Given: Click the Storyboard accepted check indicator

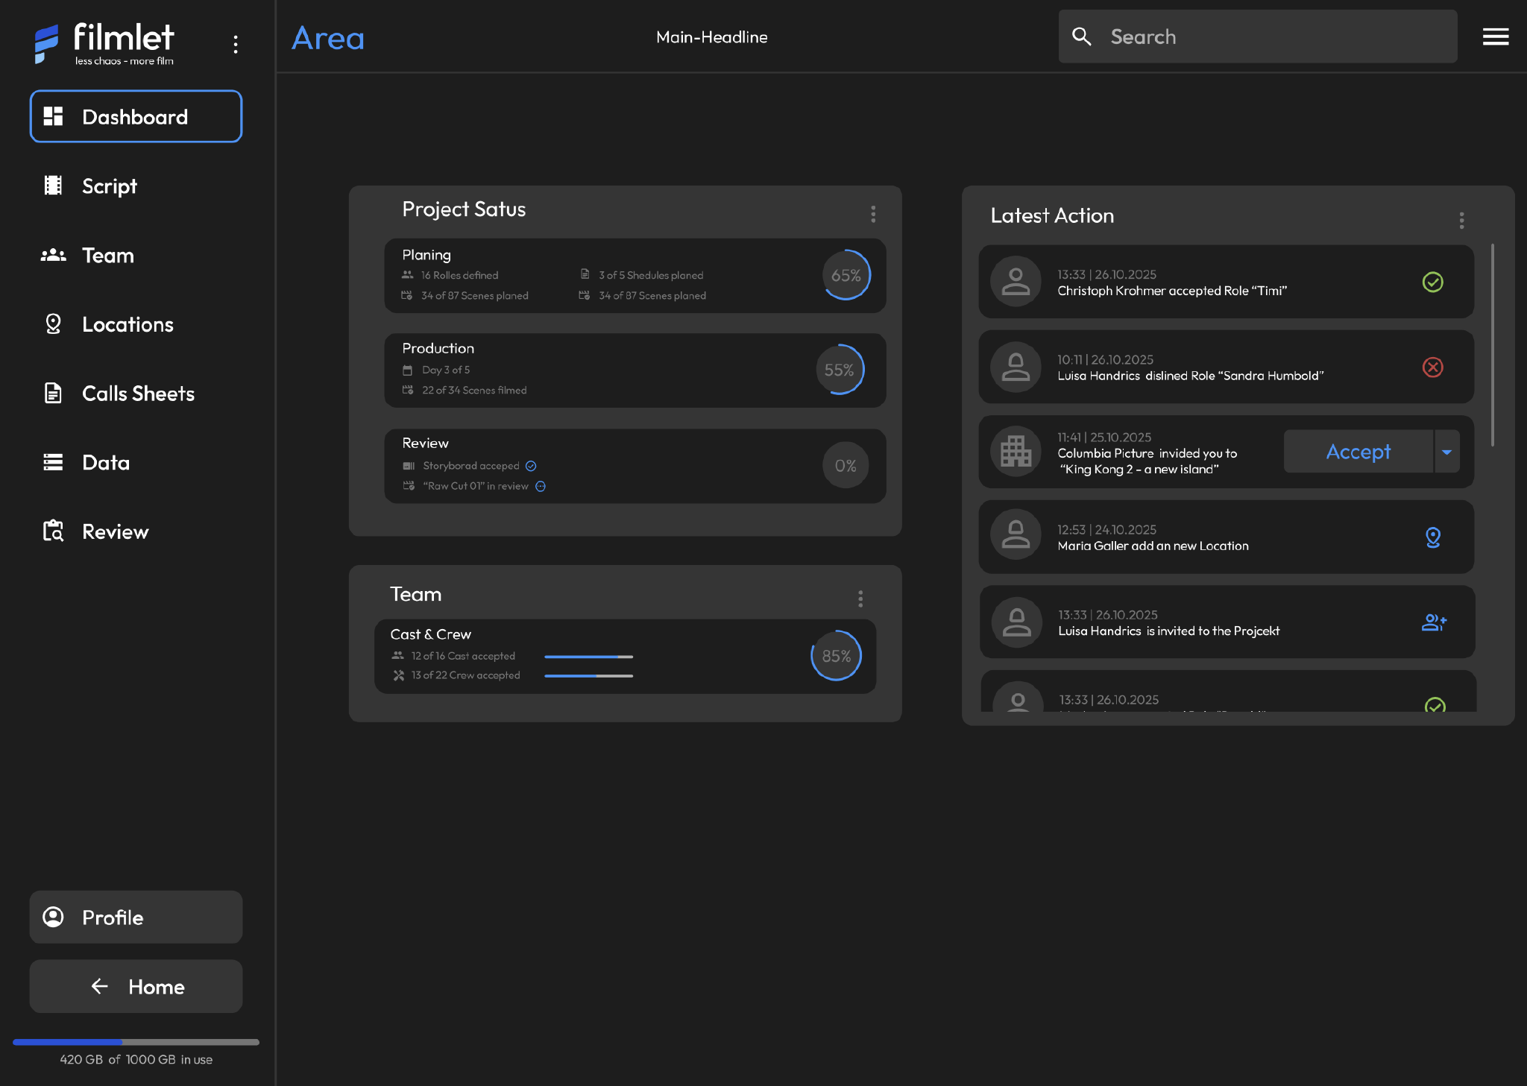Looking at the screenshot, I should click(x=531, y=466).
